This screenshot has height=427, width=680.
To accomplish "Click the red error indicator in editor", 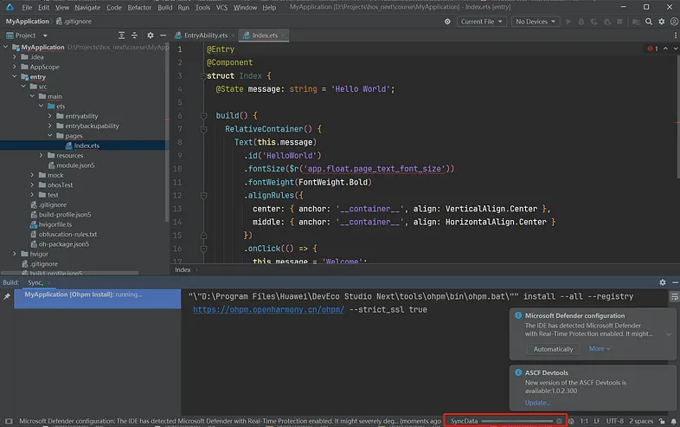I will click(x=652, y=49).
